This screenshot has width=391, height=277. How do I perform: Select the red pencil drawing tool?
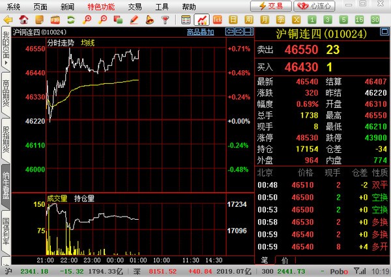pyautogui.click(x=134, y=20)
